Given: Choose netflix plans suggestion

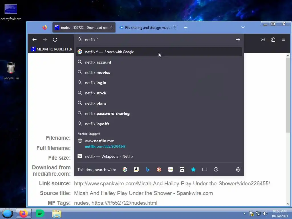Looking at the screenshot, I should point(159,103).
